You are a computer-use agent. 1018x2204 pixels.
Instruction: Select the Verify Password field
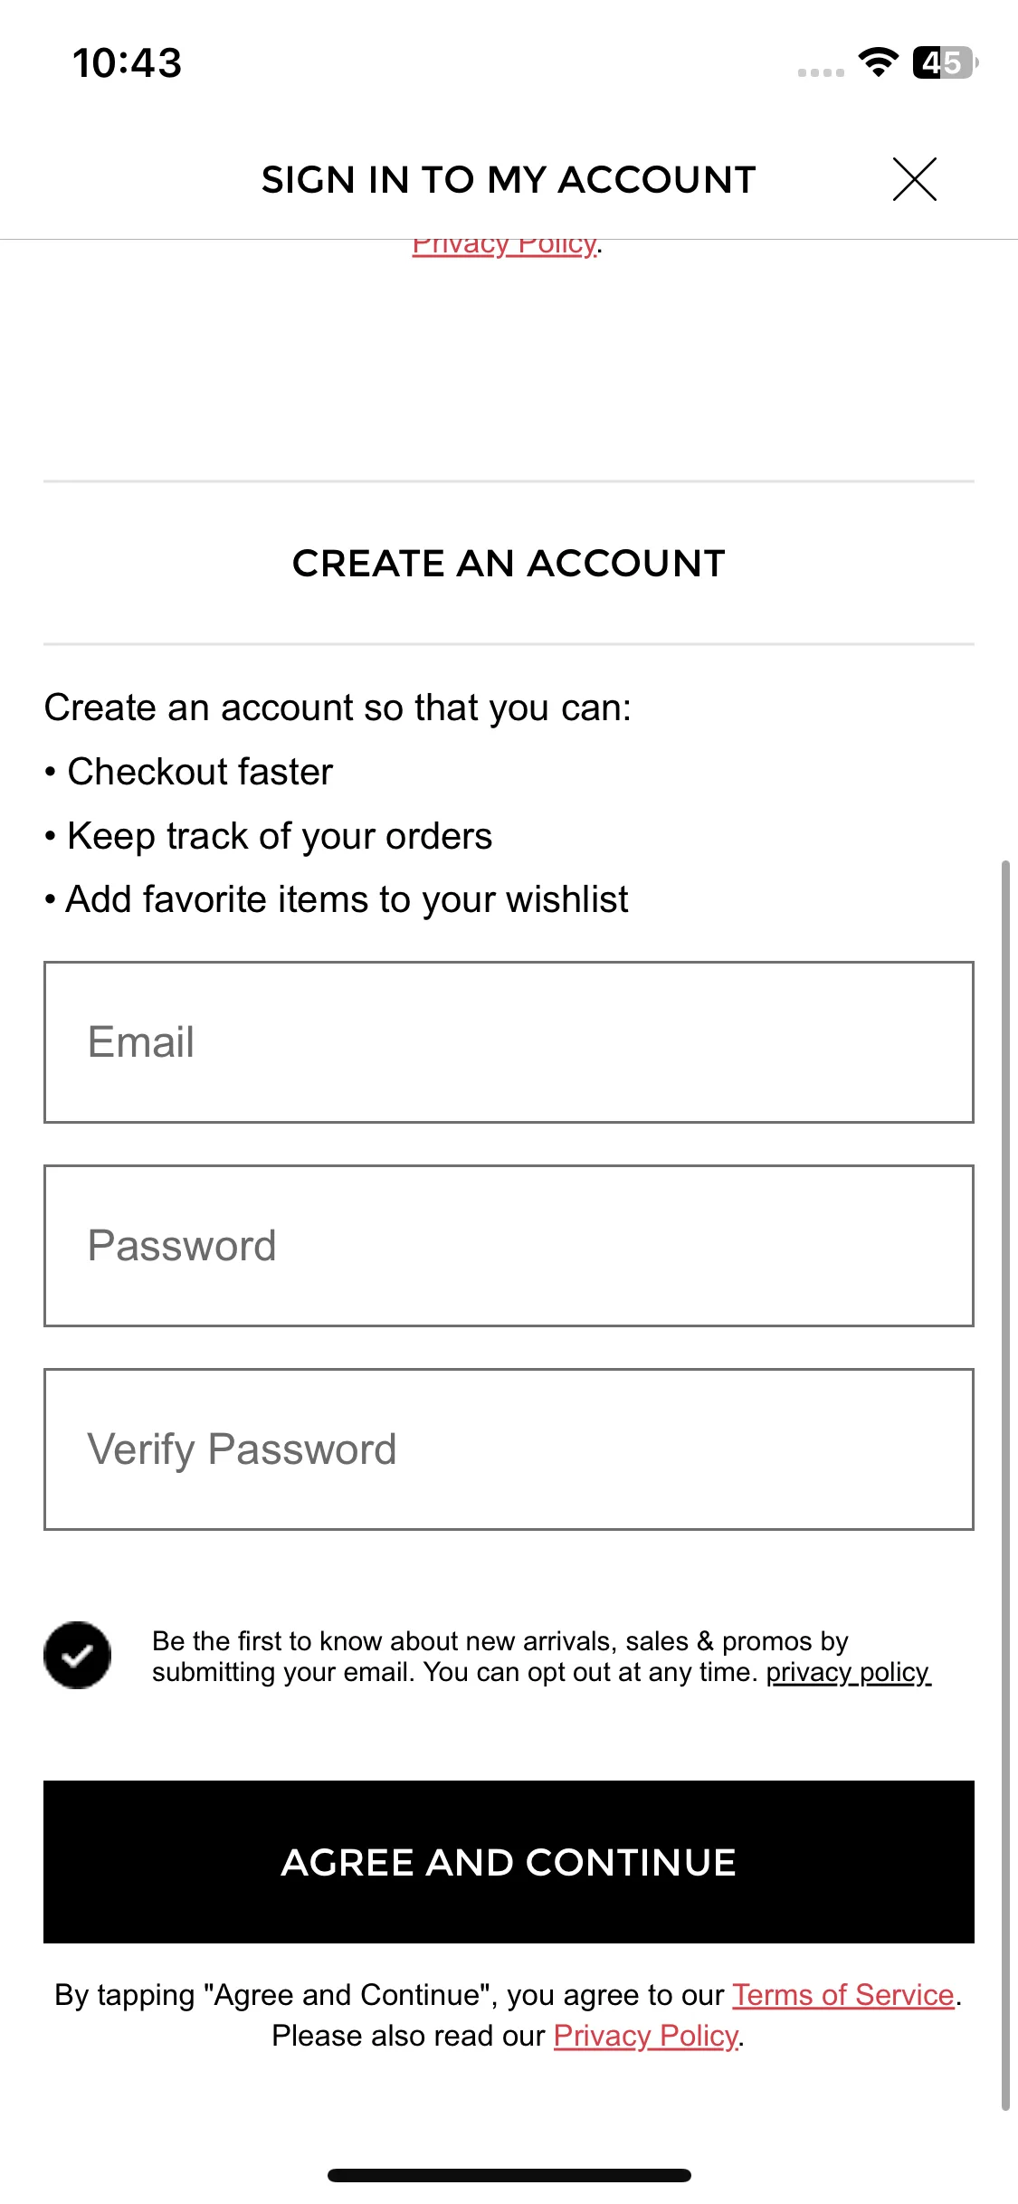(x=509, y=1449)
